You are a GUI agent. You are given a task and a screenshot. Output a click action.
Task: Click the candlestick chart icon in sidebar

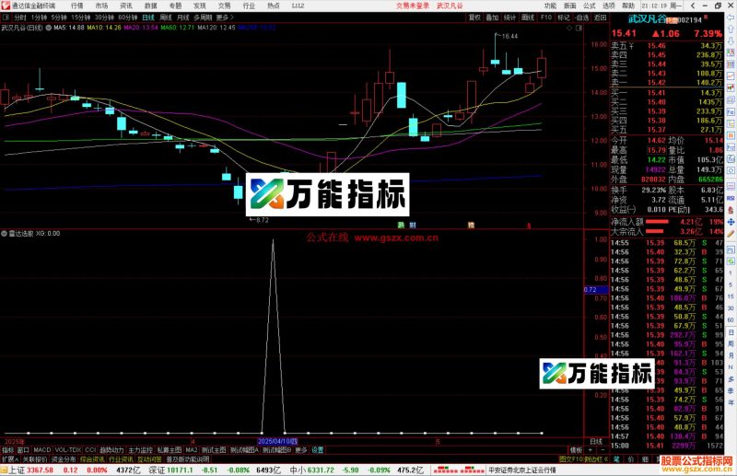coord(731,87)
